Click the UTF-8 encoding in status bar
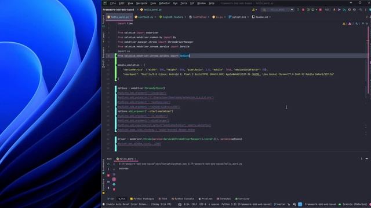This screenshot has height=208, width=371. 202,204
